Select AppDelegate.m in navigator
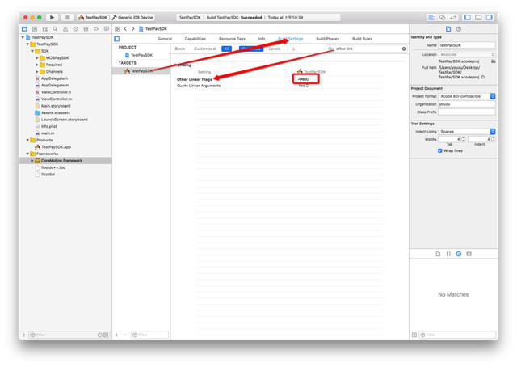Screen dimensions: 517x367 click(55, 85)
